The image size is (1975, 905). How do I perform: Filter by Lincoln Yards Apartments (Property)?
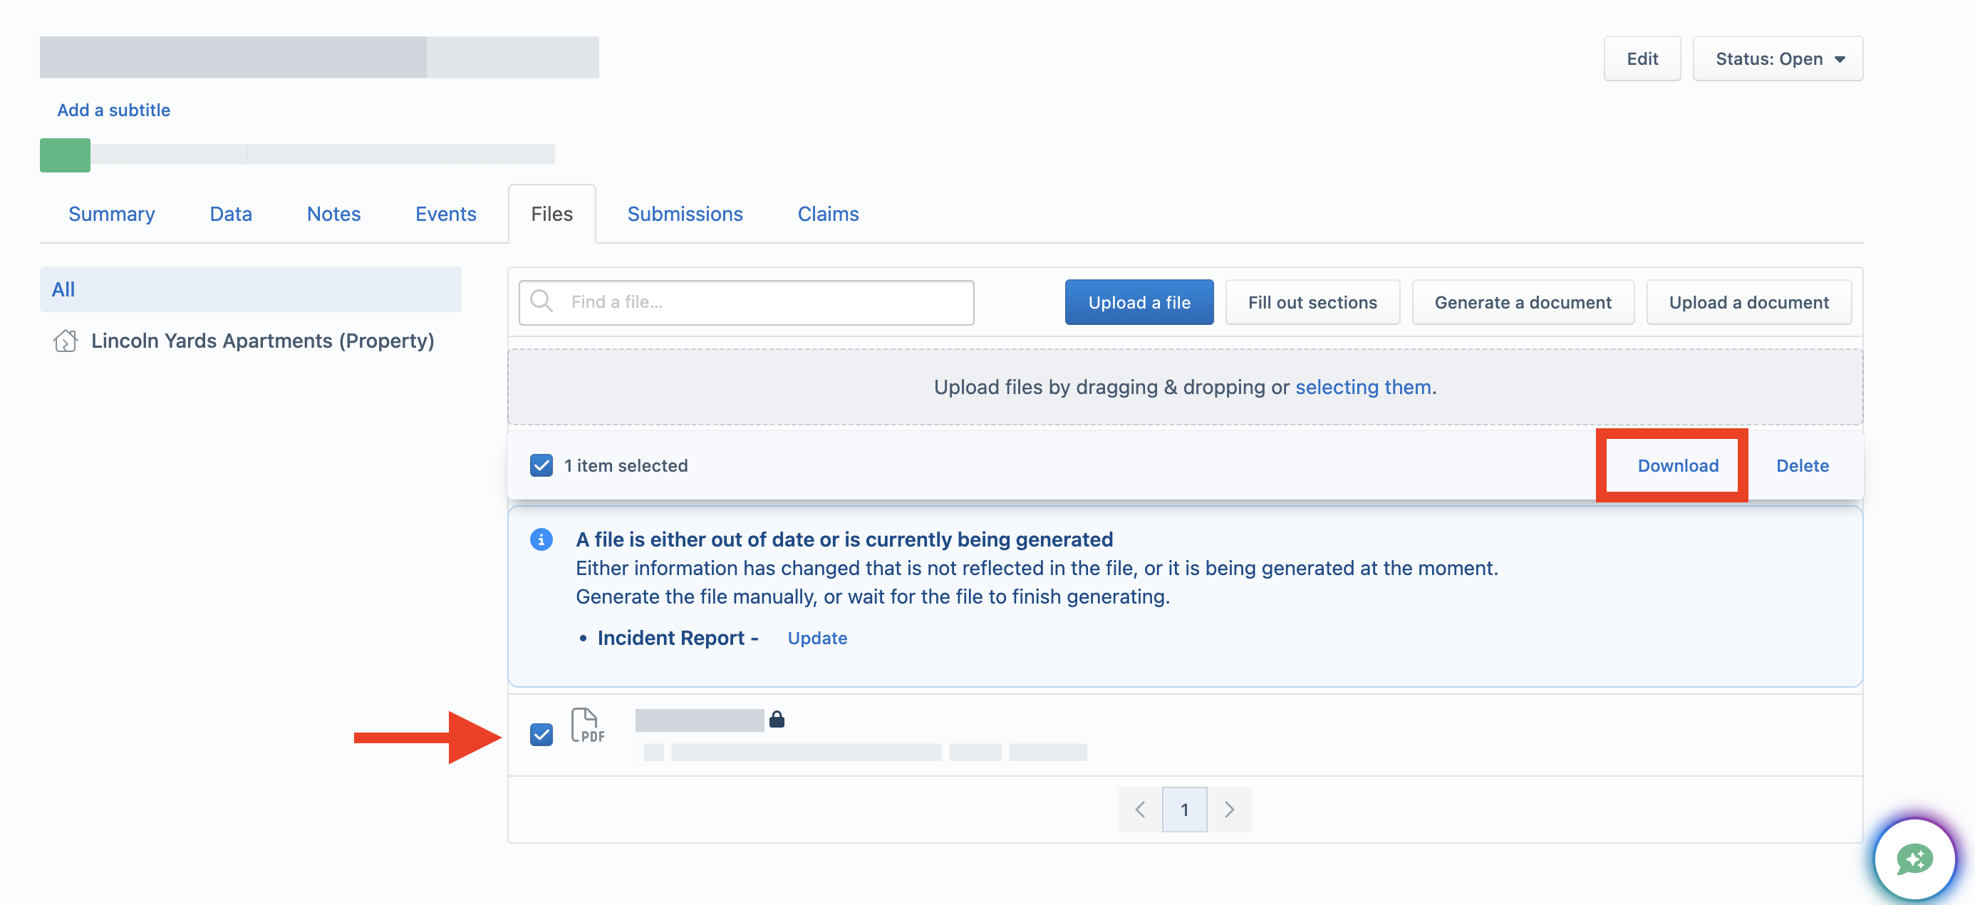pyautogui.click(x=251, y=341)
